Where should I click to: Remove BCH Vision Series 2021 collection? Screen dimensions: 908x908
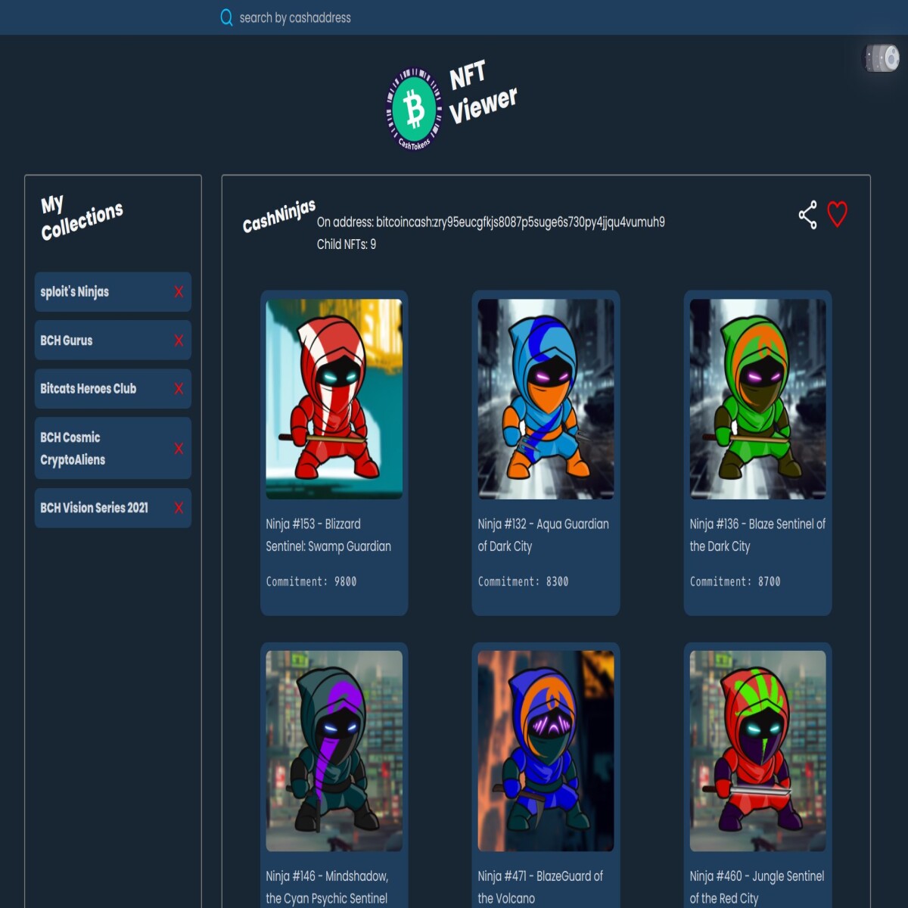pos(179,508)
